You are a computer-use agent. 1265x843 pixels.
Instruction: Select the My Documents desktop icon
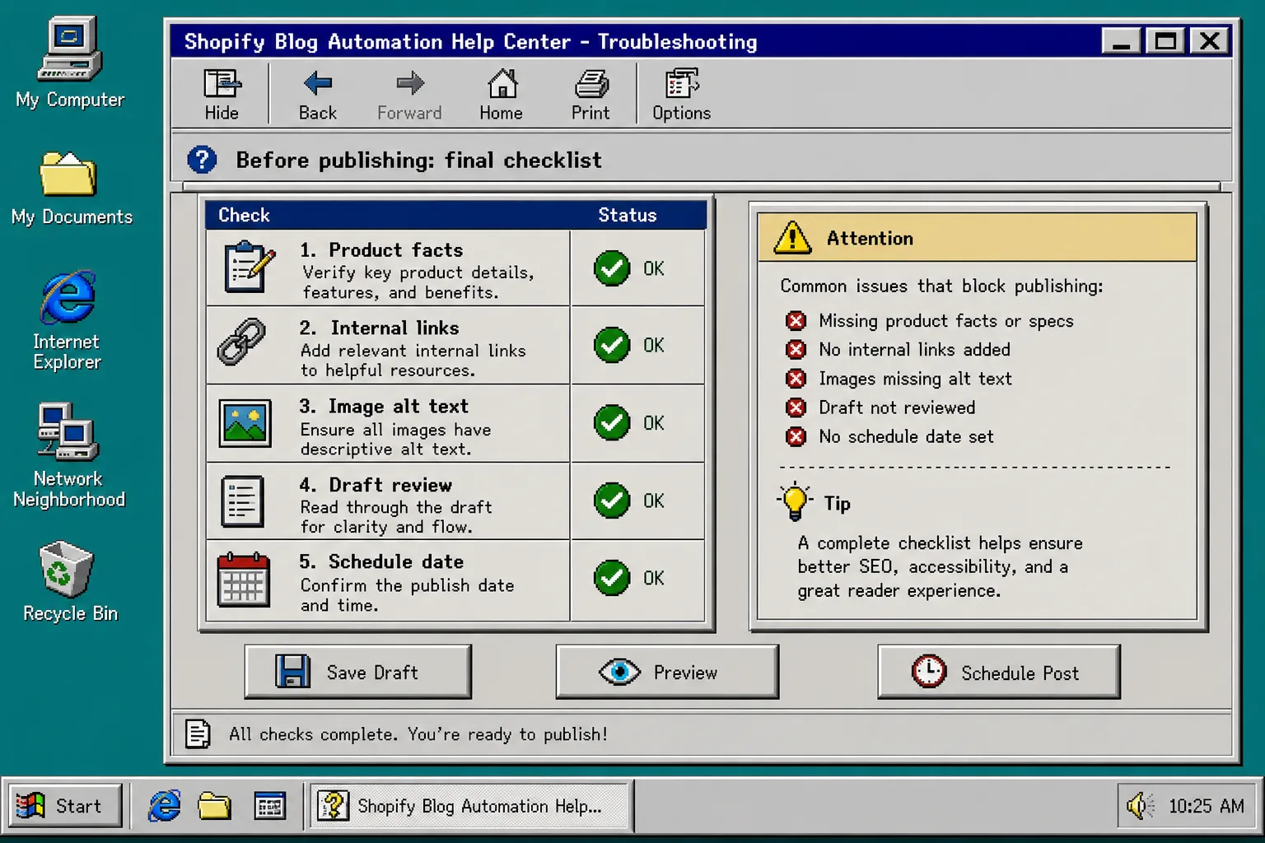click(x=72, y=189)
